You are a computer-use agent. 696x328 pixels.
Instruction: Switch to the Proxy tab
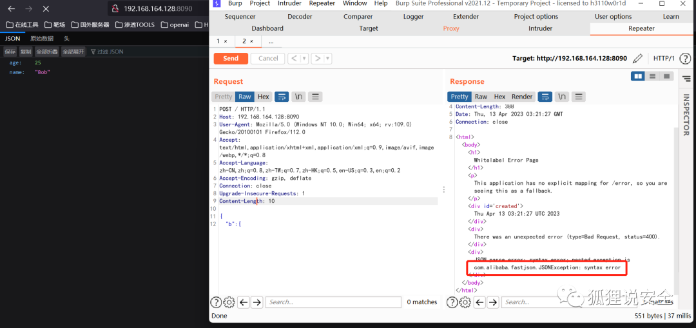pos(451,28)
